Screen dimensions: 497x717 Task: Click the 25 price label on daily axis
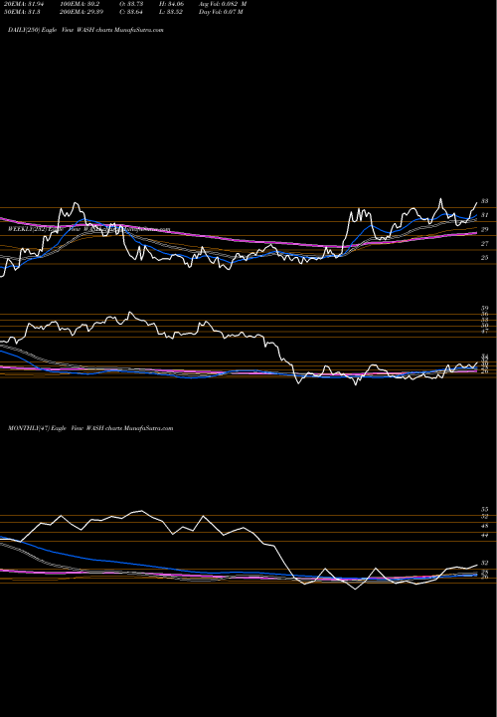pos(485,258)
